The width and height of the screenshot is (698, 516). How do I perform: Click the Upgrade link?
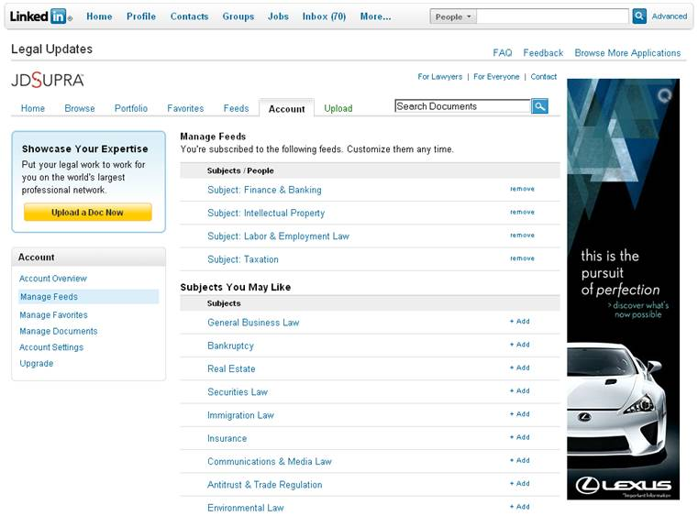36,364
